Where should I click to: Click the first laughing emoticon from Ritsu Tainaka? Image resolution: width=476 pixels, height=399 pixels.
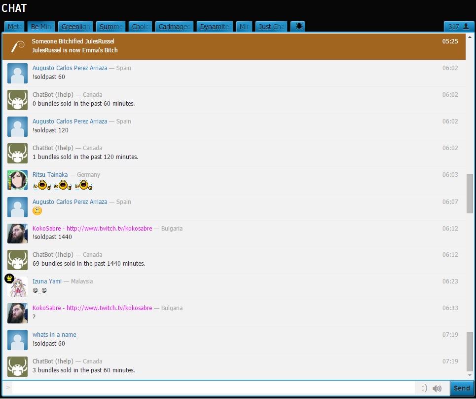tap(42, 185)
